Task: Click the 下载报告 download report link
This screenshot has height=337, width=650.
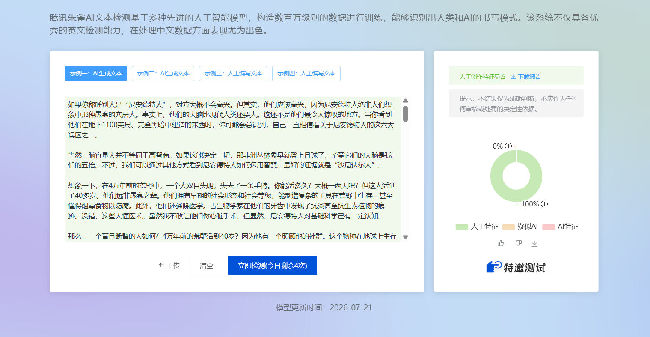Action: point(526,77)
